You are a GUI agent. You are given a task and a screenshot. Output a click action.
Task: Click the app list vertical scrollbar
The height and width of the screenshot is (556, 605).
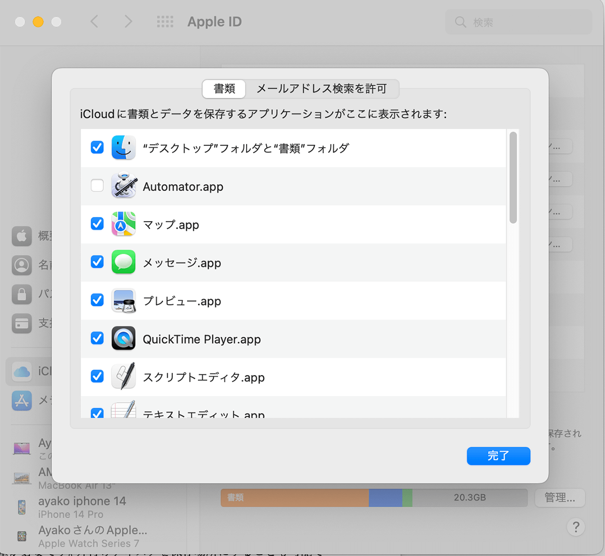[x=513, y=177]
